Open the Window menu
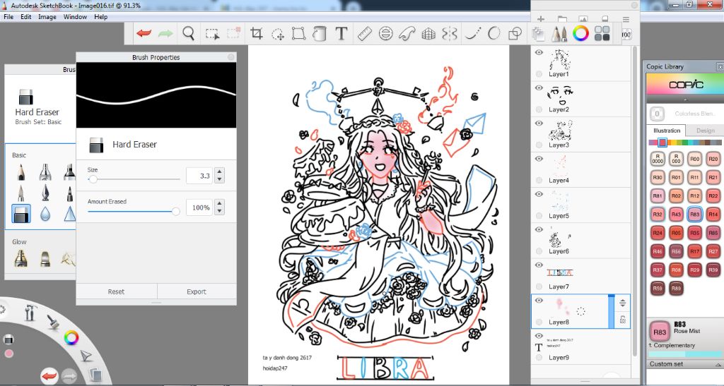724x386 pixels. pos(75,16)
